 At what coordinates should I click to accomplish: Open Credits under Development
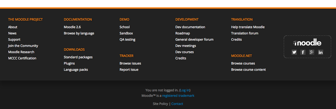click(181, 58)
